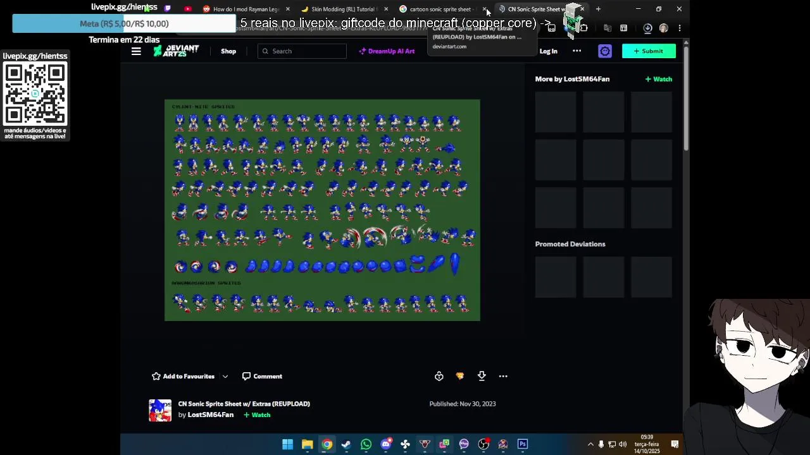Click the green Submit button

point(649,51)
